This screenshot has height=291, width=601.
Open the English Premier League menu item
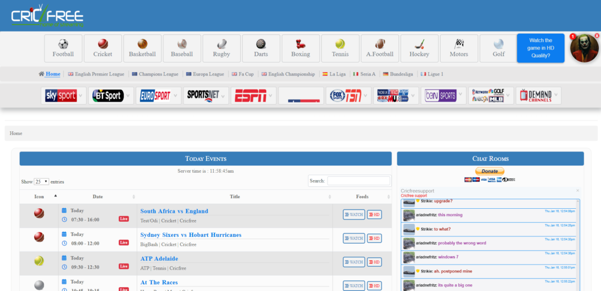pyautogui.click(x=96, y=74)
